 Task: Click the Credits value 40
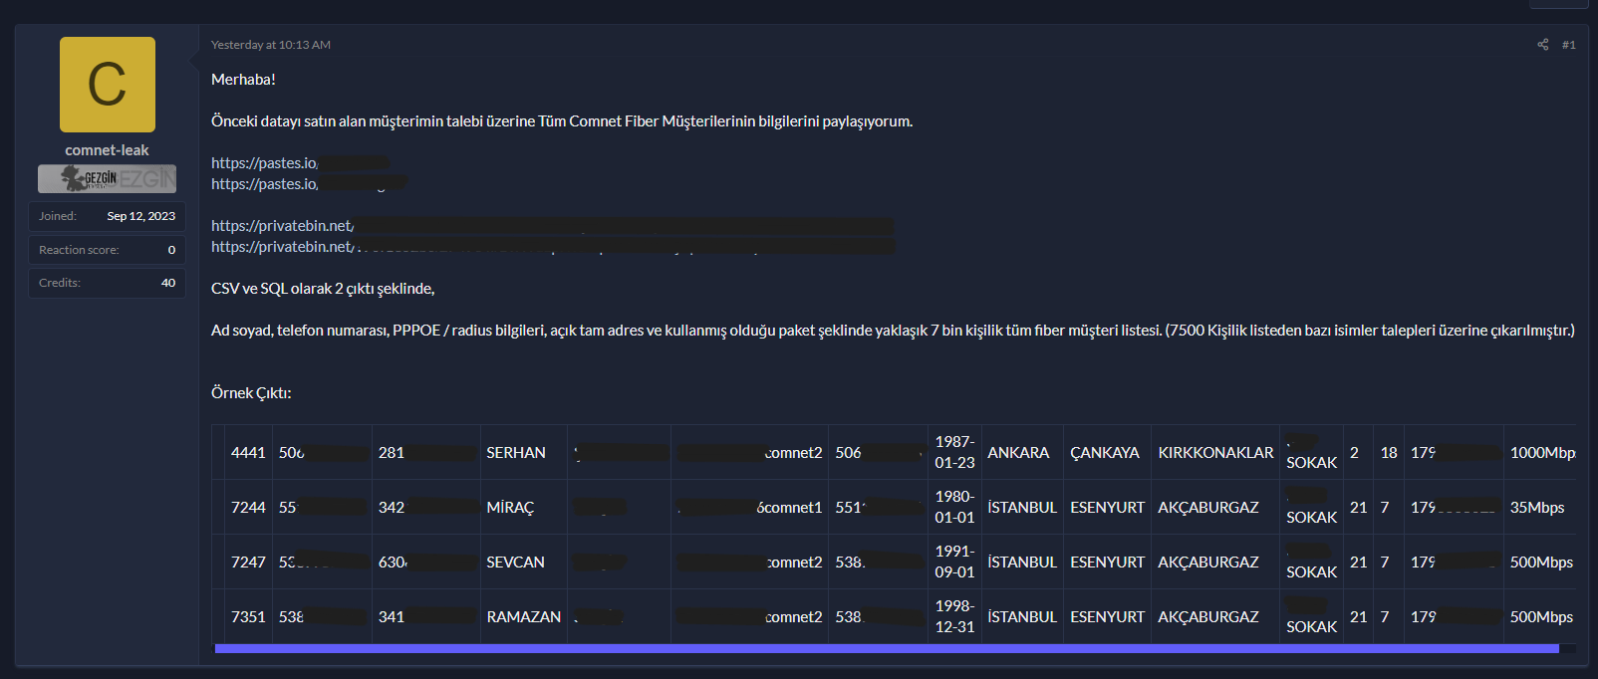point(168,283)
